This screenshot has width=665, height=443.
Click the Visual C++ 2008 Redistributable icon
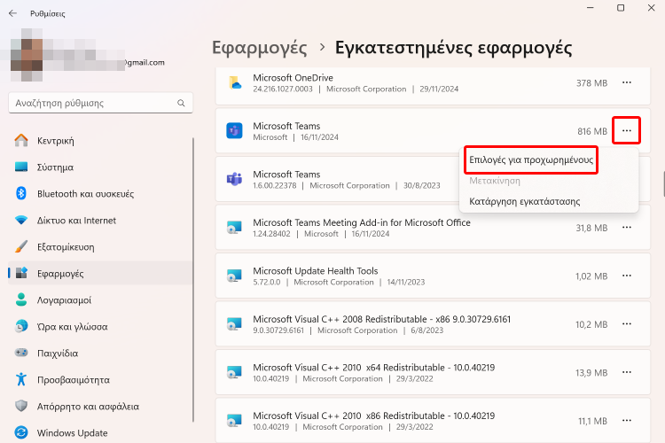[235, 324]
